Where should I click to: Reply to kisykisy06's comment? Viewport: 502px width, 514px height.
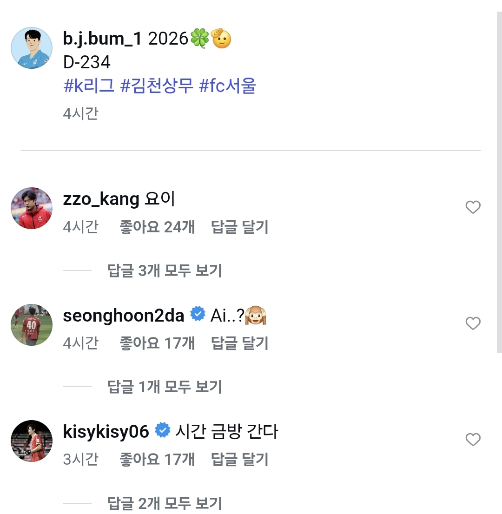coord(240,460)
